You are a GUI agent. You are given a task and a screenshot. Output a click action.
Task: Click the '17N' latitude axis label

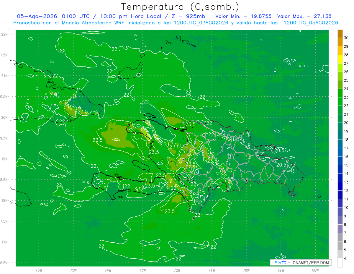click(5, 242)
